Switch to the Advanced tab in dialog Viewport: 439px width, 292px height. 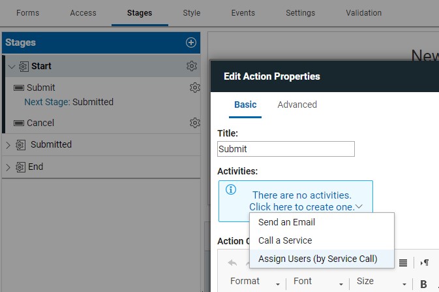tap(297, 105)
